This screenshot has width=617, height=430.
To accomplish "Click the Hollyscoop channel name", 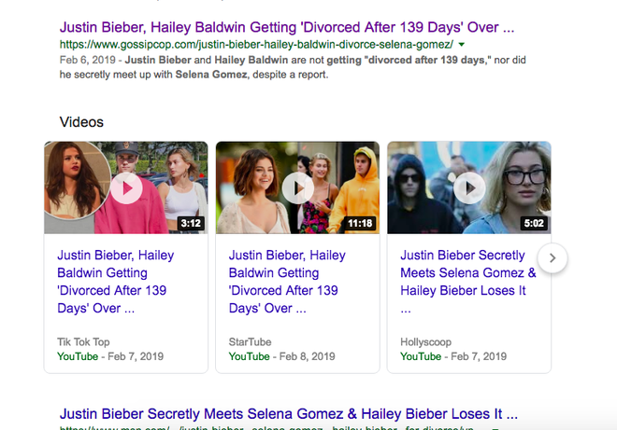I will (x=425, y=342).
